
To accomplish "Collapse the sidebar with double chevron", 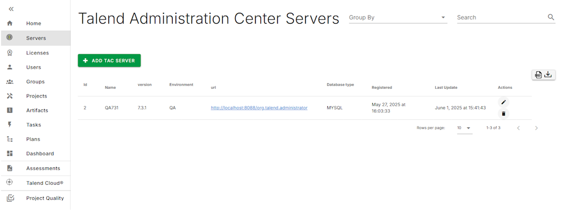I will [x=11, y=9].
